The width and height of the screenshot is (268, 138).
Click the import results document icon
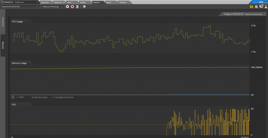(x=84, y=7)
